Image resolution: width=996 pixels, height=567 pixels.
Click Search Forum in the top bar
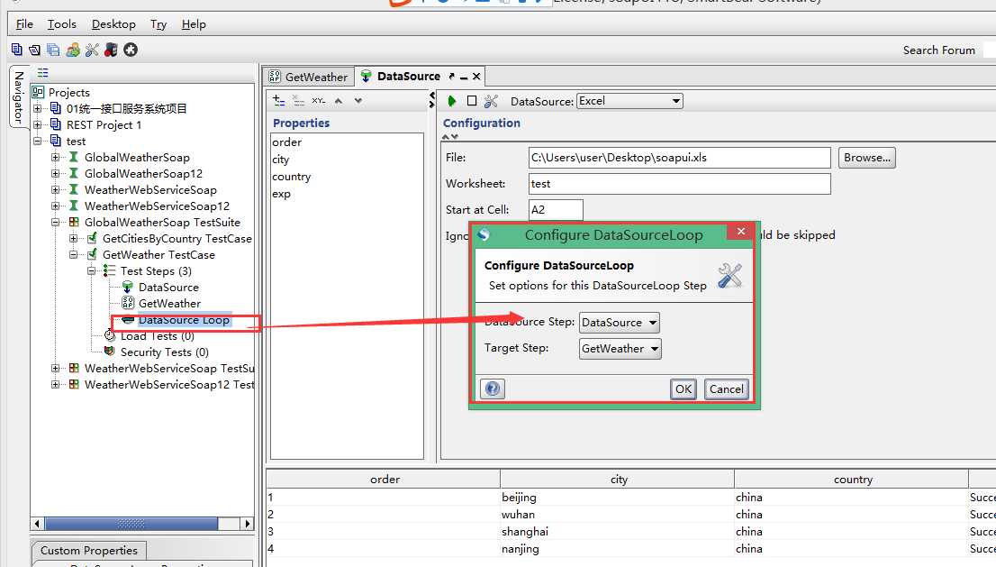(939, 50)
